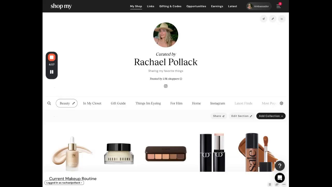Click the share paper-plane icon at top right
Screen dimensions: 332x187
coord(264,19)
